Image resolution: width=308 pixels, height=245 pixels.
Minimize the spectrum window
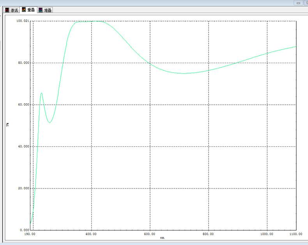[299, 3]
